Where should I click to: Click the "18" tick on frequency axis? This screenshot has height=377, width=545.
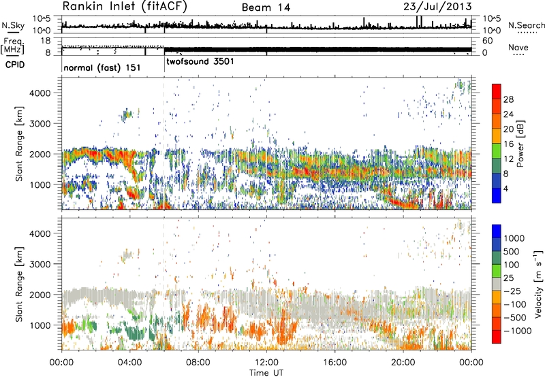[45, 41]
